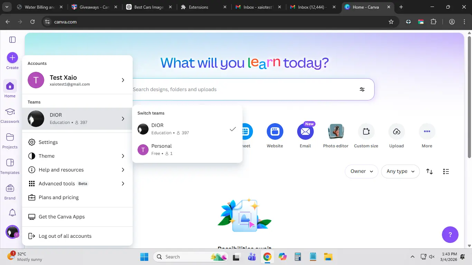Open notifications bell icon
This screenshot has width=472, height=265.
[x=12, y=213]
